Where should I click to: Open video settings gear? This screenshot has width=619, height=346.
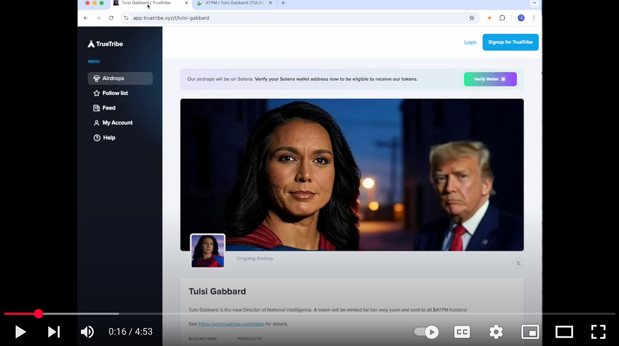coord(496,332)
